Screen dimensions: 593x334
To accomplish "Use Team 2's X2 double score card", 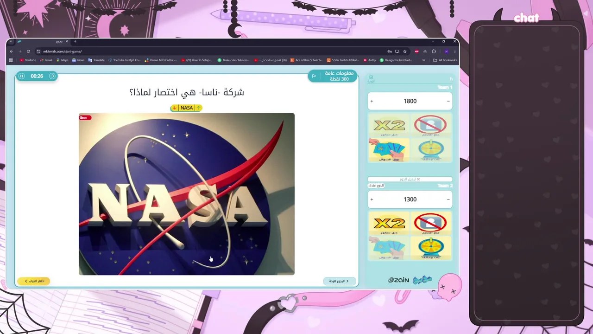I will (x=389, y=224).
